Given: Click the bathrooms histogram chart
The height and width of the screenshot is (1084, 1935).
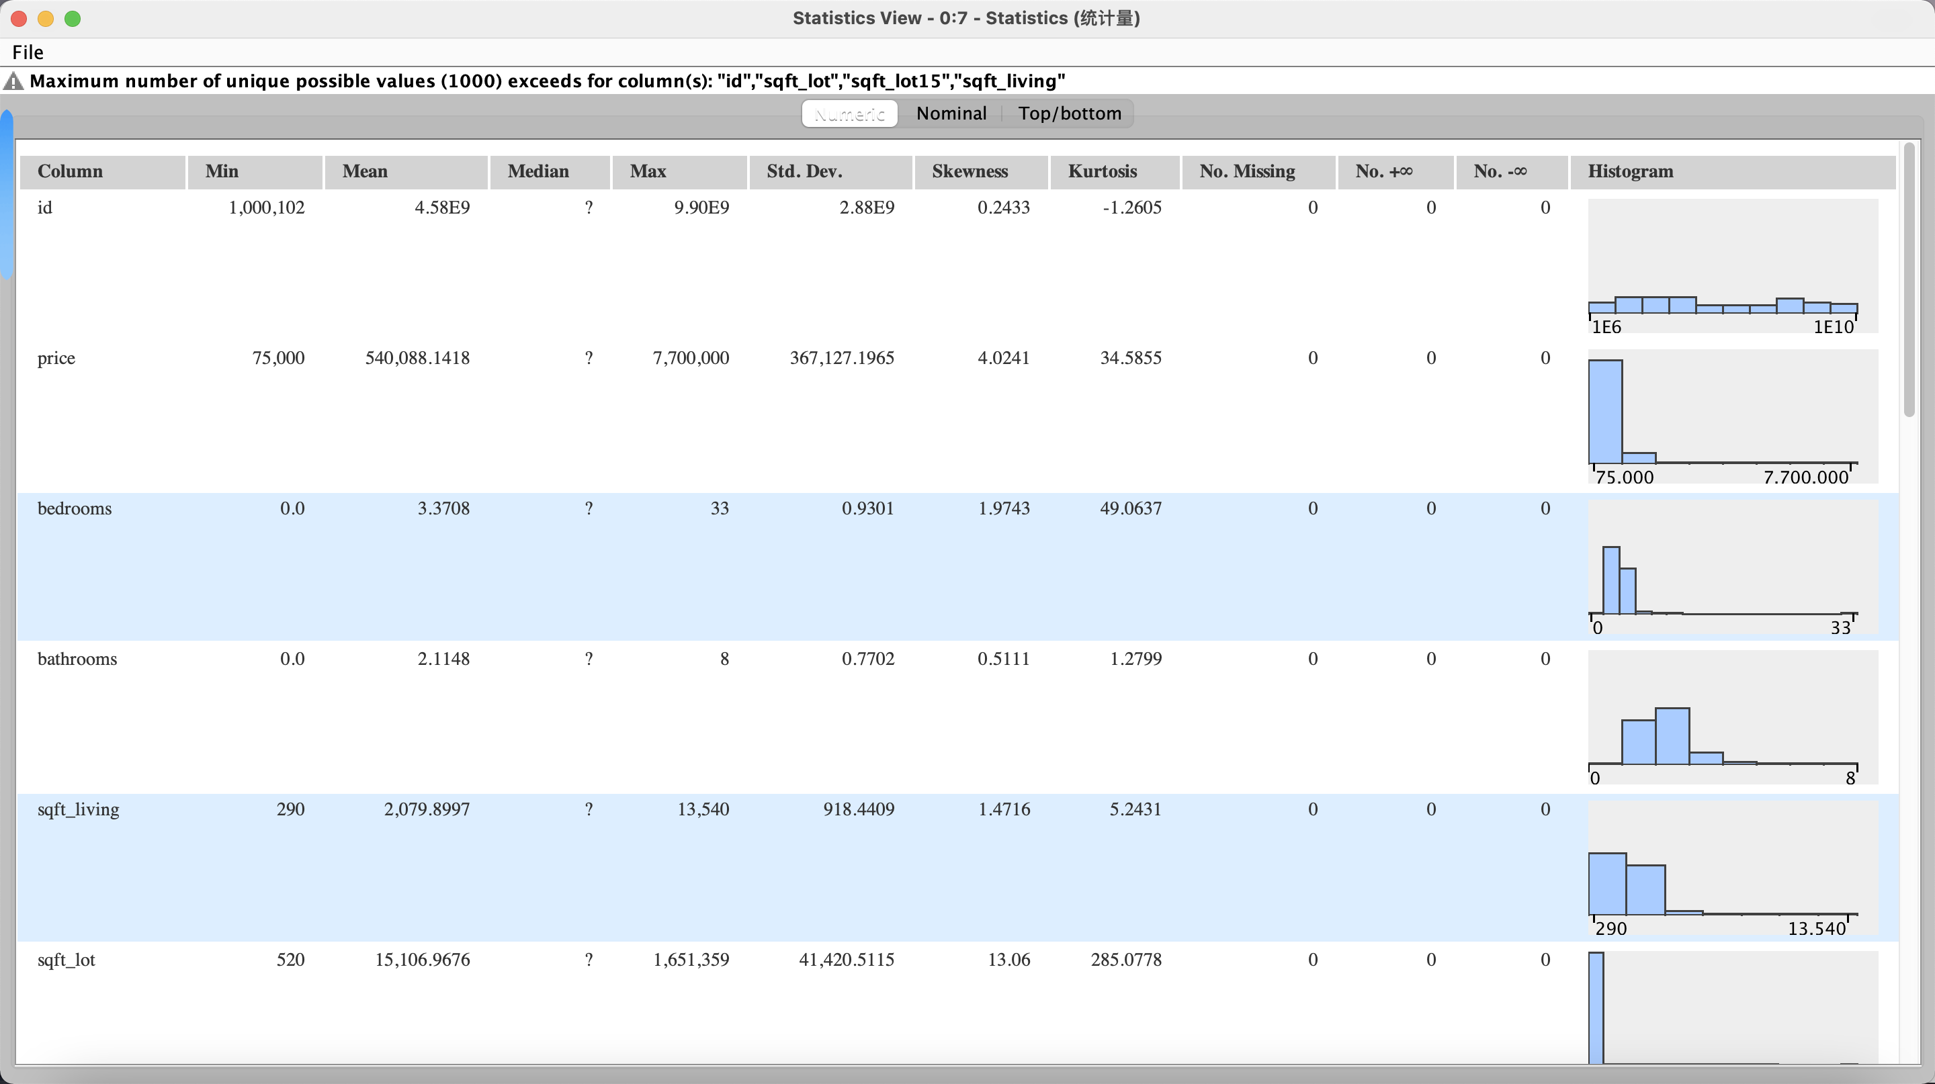Looking at the screenshot, I should pyautogui.click(x=1732, y=717).
